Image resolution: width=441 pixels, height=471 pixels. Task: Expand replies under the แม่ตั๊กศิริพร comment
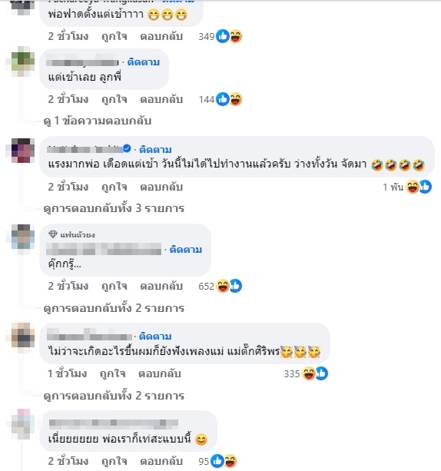click(x=114, y=396)
